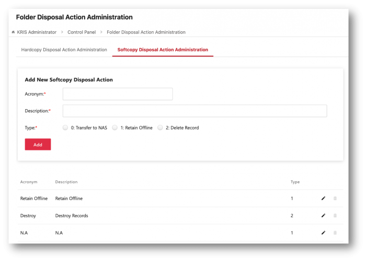This screenshot has height=261, width=366.
Task: Choose the 1: Retain Offline radio option
Action: [x=115, y=127]
